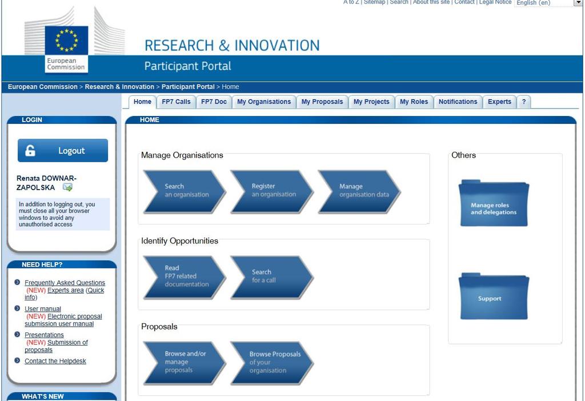Open the question mark help tab
Image resolution: width=585 pixels, height=401 pixels.
coord(524,102)
